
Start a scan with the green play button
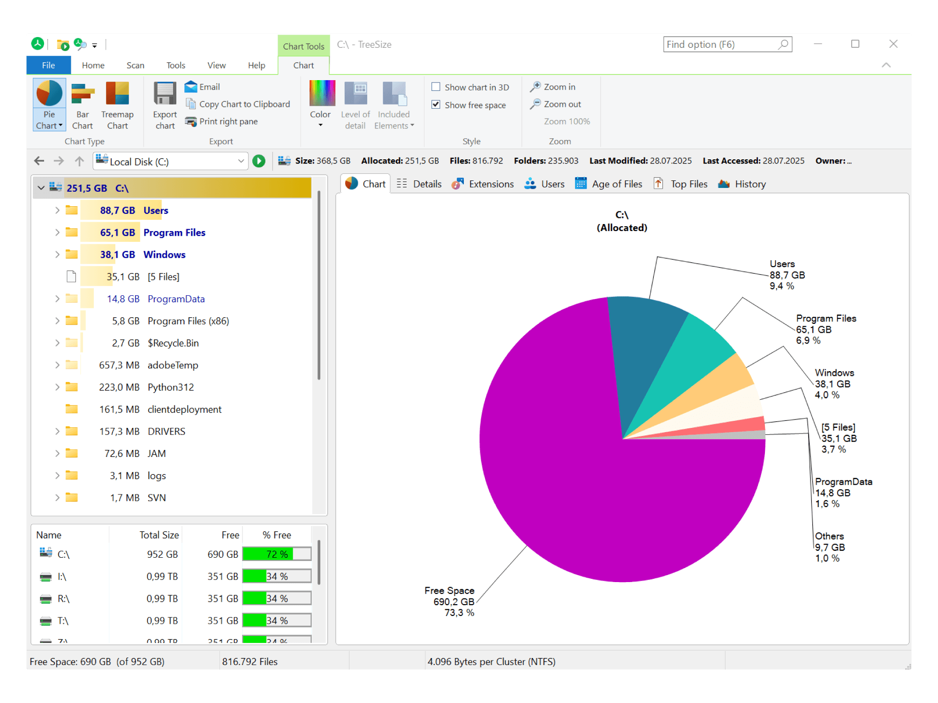pyautogui.click(x=258, y=161)
